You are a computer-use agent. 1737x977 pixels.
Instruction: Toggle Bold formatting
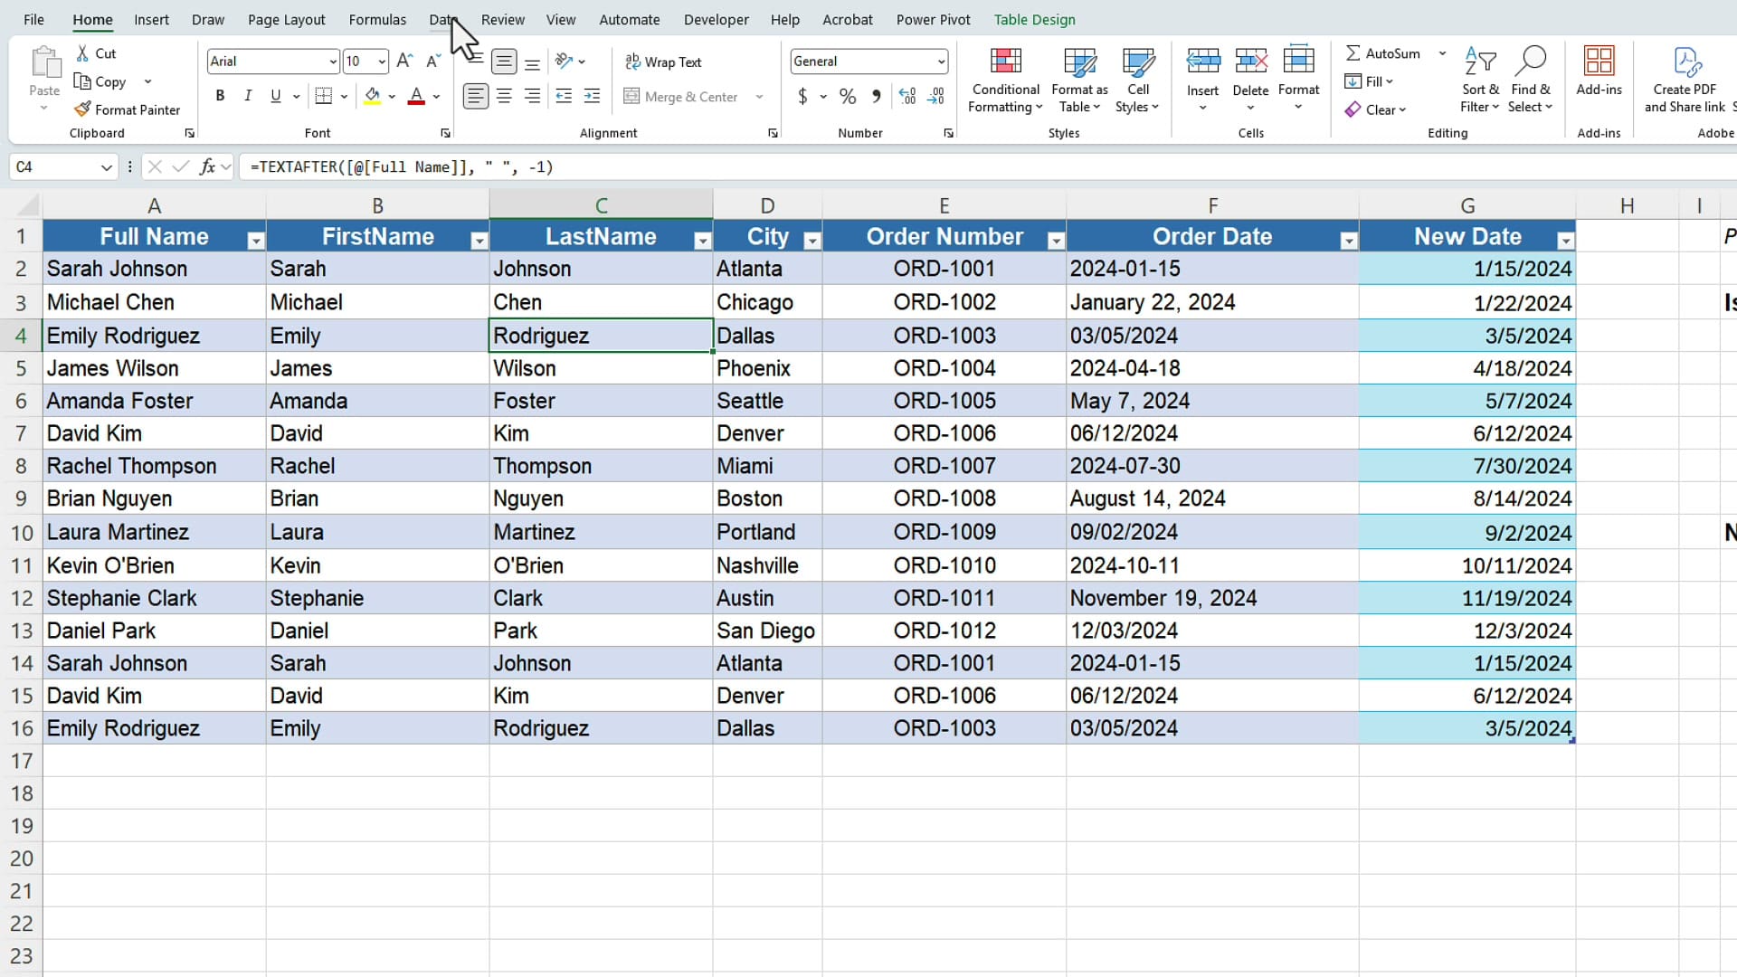pos(220,96)
